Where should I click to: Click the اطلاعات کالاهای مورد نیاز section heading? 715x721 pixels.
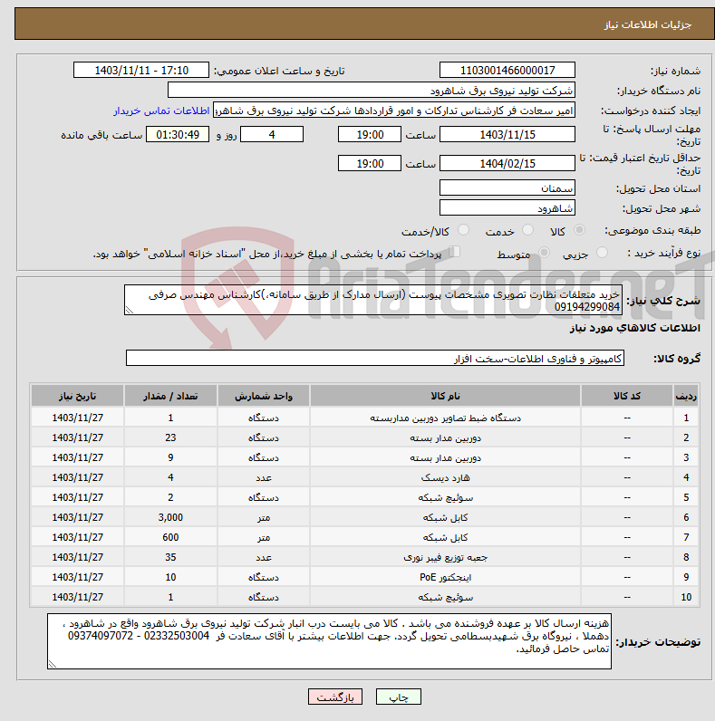tap(635, 328)
